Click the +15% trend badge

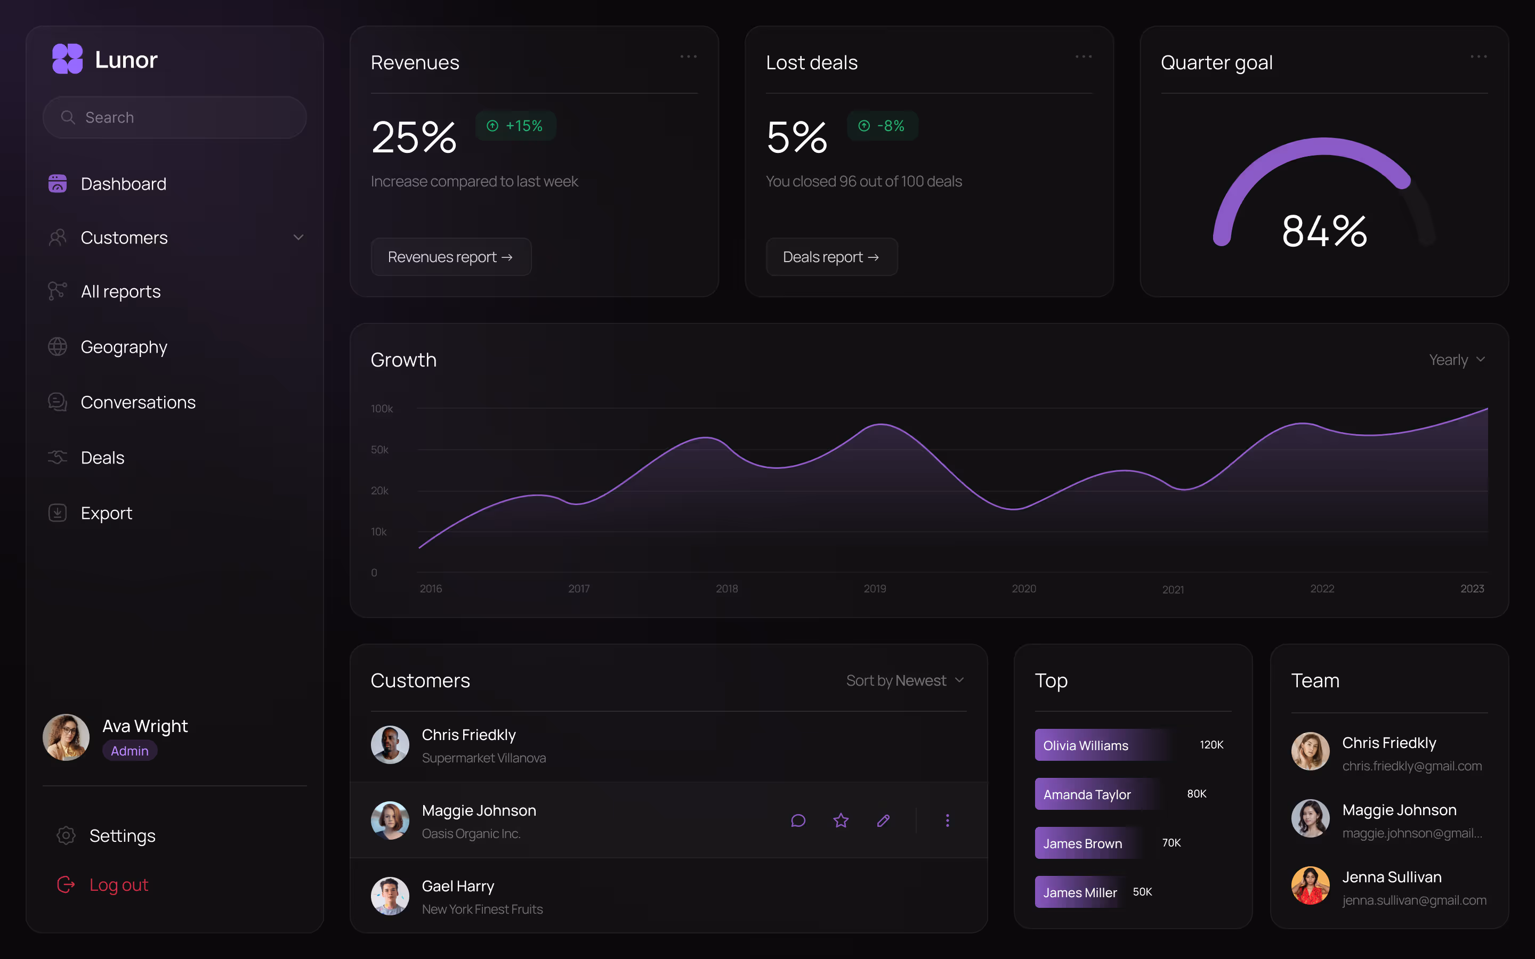click(x=516, y=126)
